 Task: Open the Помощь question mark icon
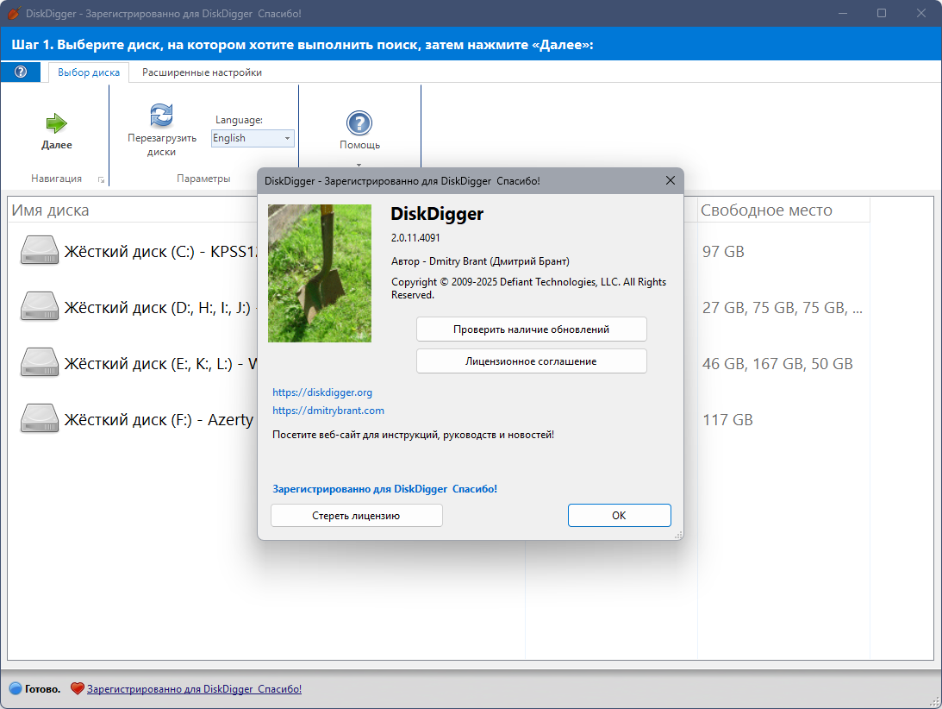[x=359, y=123]
